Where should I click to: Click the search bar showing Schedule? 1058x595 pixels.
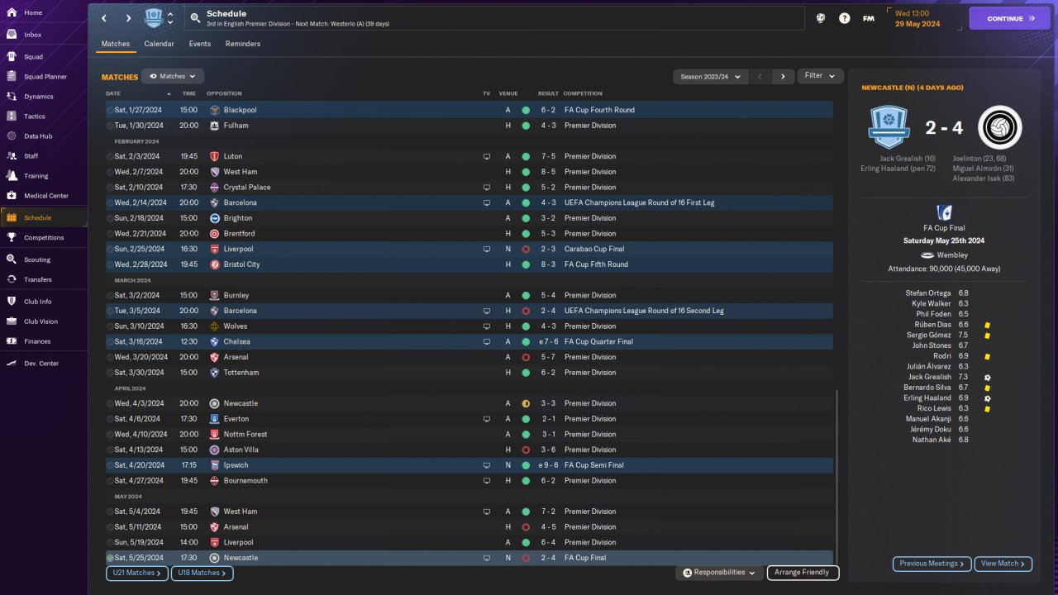(x=494, y=18)
